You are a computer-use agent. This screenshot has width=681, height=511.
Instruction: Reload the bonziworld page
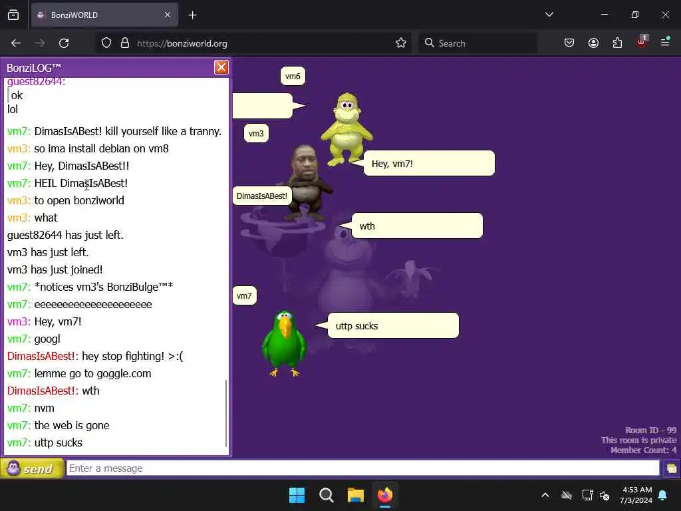point(64,43)
